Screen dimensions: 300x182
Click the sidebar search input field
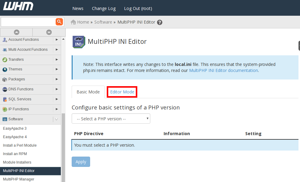(x=28, y=22)
